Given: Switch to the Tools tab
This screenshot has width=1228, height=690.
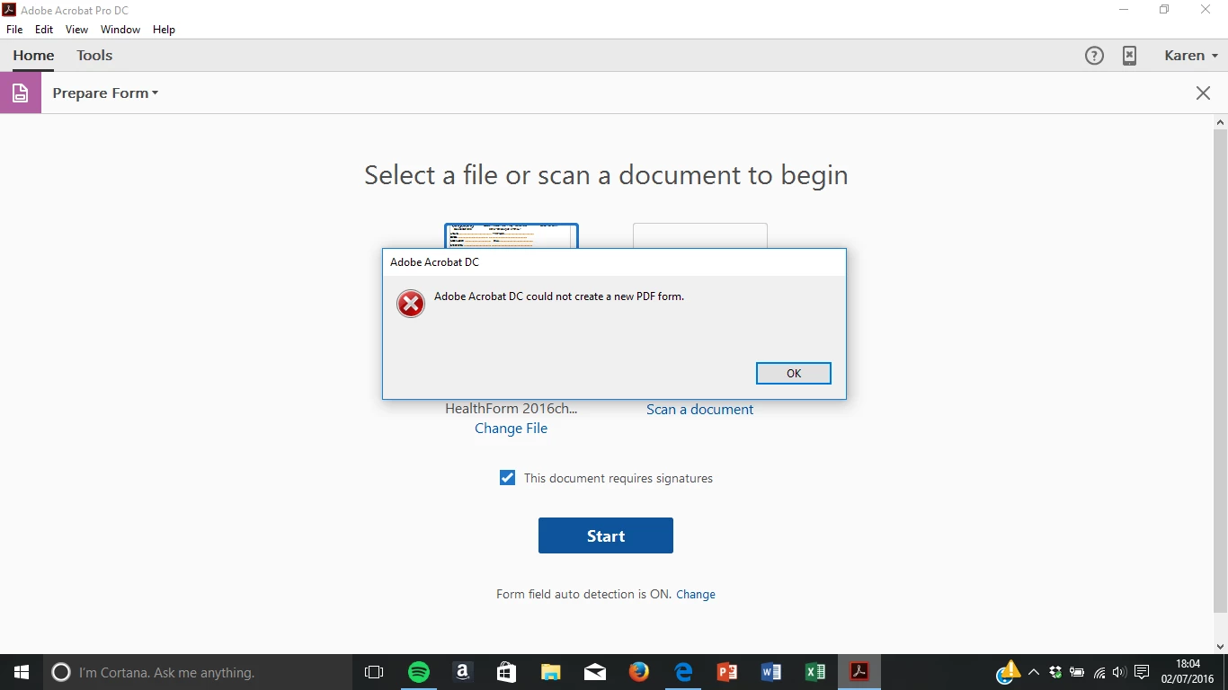Looking at the screenshot, I should pos(94,56).
